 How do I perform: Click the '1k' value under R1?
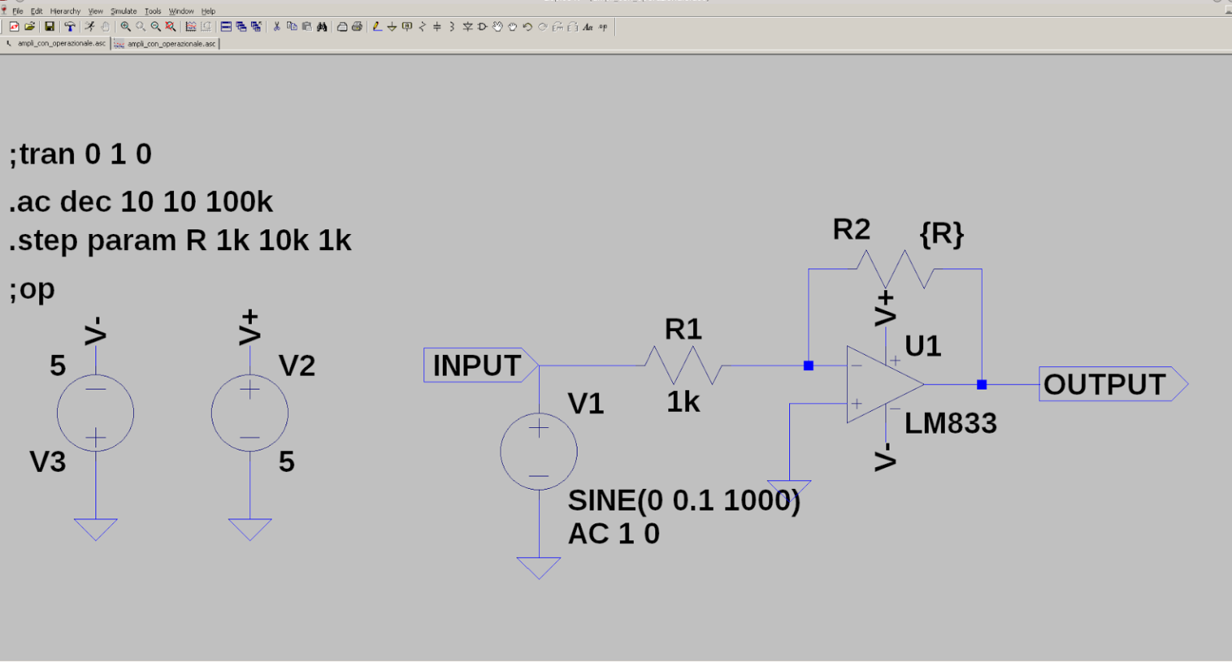[x=683, y=402]
